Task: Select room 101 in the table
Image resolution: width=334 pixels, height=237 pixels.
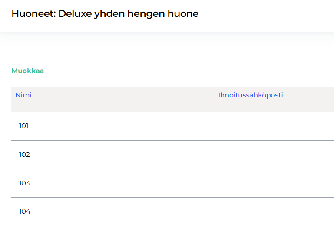Action: 23,126
